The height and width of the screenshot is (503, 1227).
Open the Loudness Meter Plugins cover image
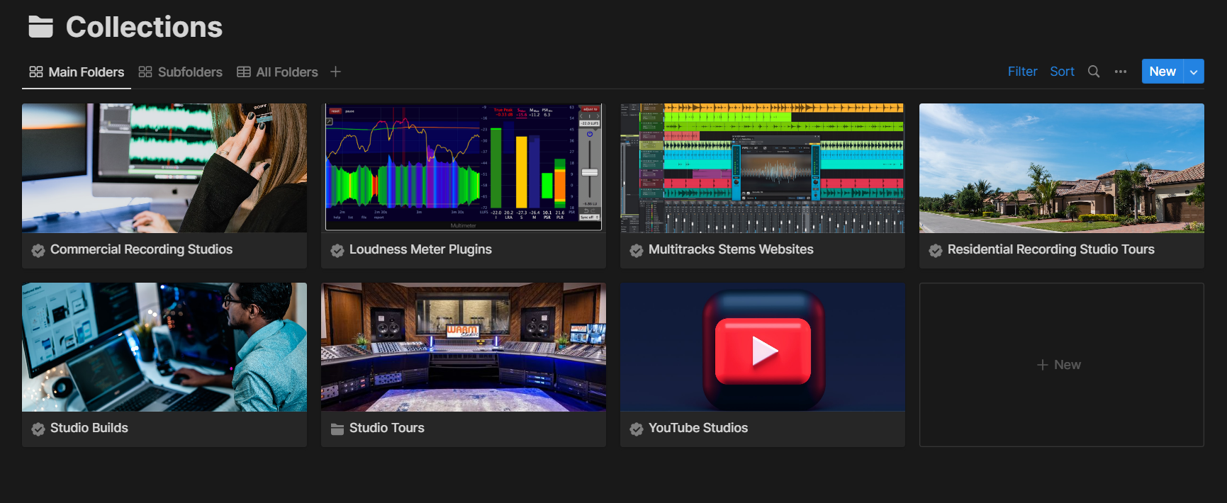click(x=464, y=168)
